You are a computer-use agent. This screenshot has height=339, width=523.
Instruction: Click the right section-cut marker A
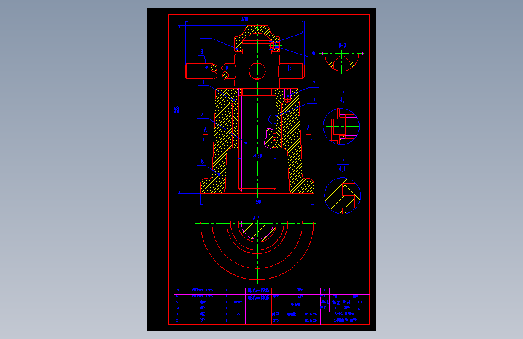[x=308, y=128]
